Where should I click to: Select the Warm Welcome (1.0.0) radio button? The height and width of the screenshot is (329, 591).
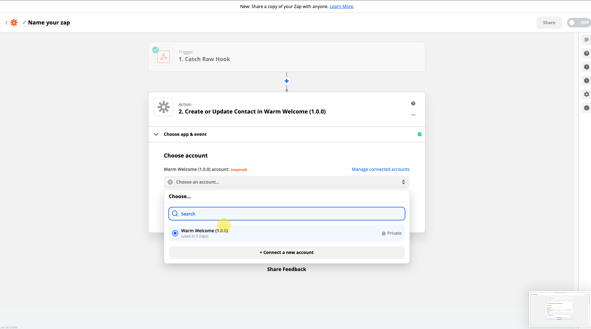point(175,233)
